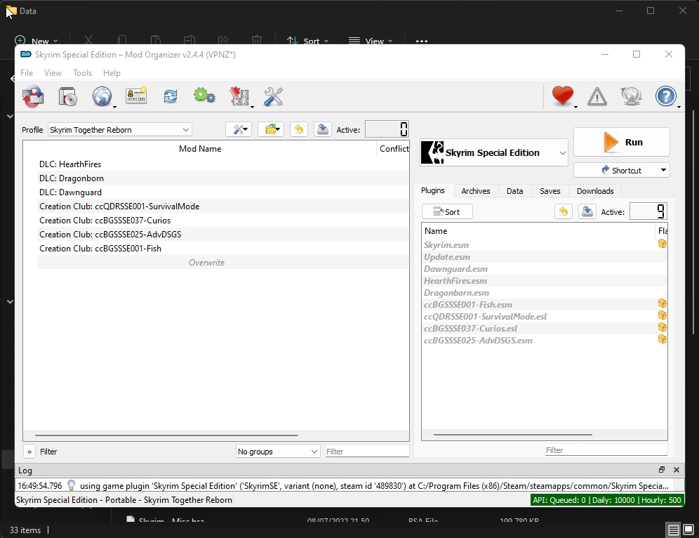Viewport: 699px width, 538px height.
Task: Click the Sort button in Plugins
Action: pyautogui.click(x=447, y=211)
